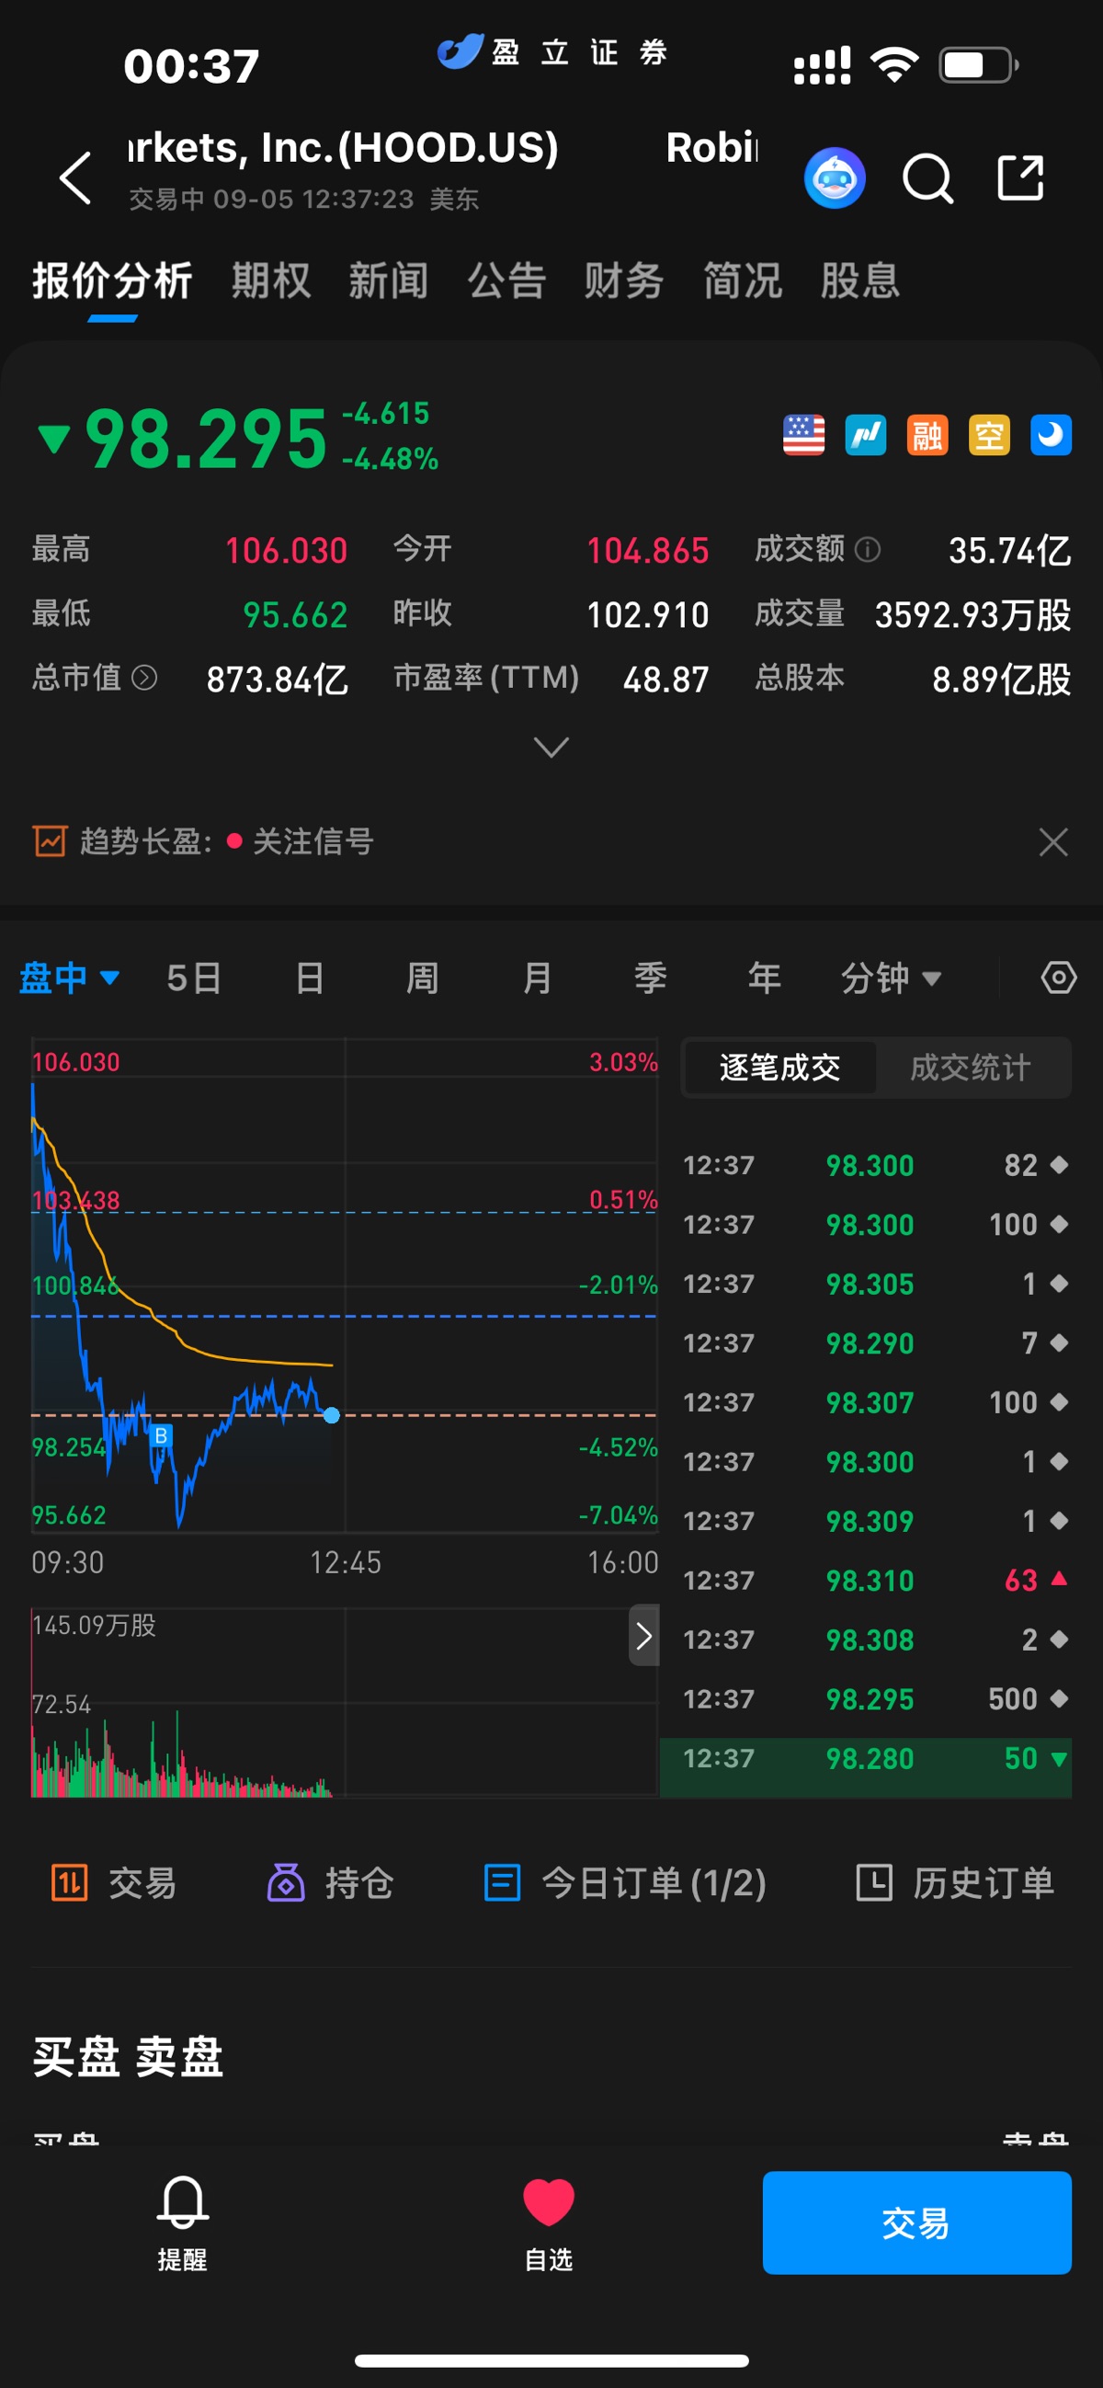The image size is (1103, 2388).
Task: Tap the 趋势长盈 chart icon
Action: click(50, 840)
